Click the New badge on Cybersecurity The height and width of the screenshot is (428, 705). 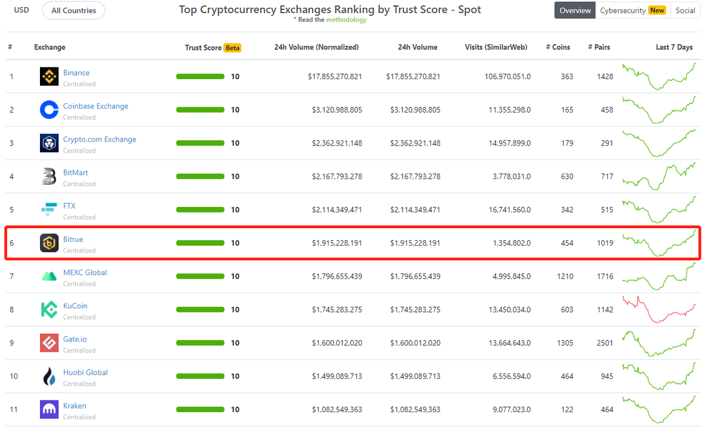coord(657,11)
